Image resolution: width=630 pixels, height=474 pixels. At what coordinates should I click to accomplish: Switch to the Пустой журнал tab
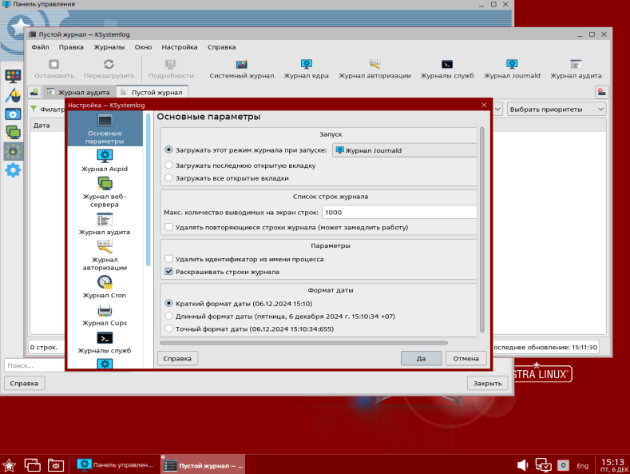click(x=153, y=92)
